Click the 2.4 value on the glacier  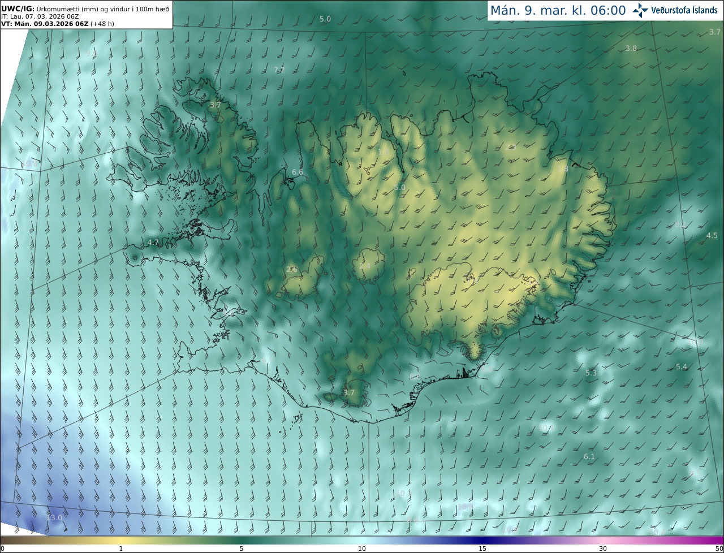tap(365, 266)
